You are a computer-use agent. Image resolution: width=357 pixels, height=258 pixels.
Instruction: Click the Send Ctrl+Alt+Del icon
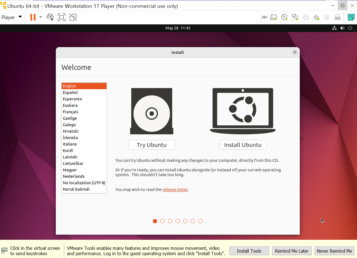click(x=50, y=17)
